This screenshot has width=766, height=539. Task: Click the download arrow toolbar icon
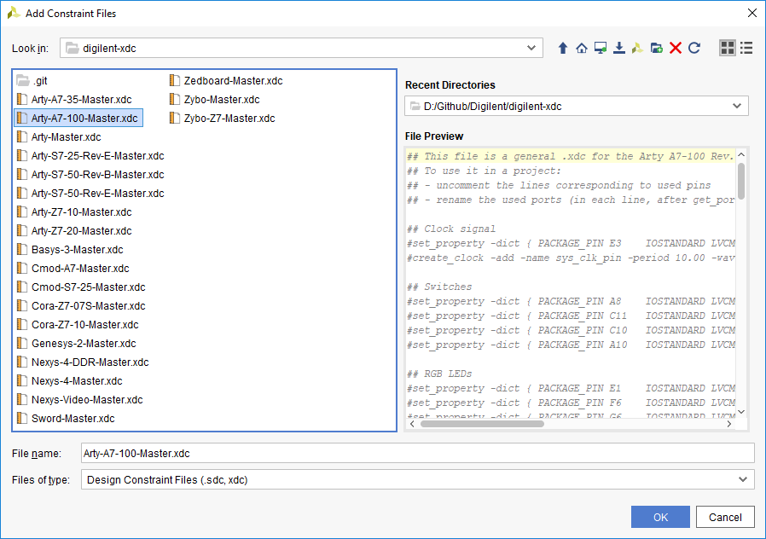point(619,48)
